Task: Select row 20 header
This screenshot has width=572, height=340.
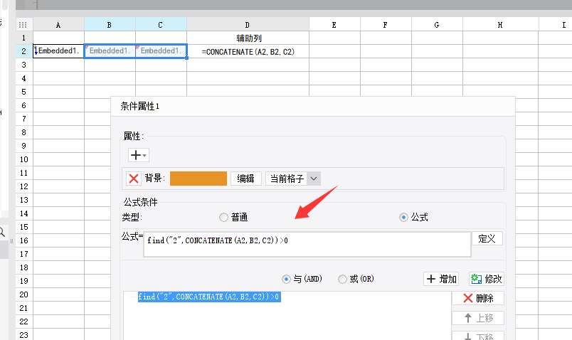Action: click(x=24, y=294)
